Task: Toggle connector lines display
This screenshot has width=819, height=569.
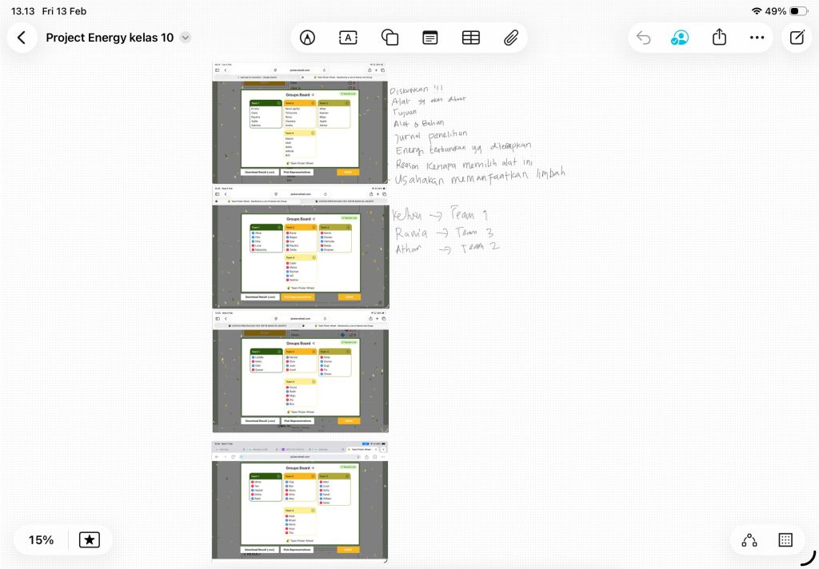Action: tap(749, 540)
